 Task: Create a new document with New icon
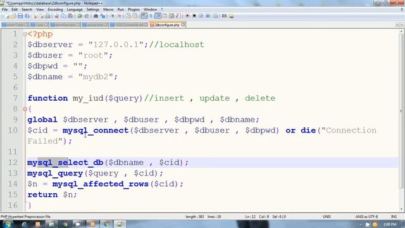pyautogui.click(x=7, y=16)
